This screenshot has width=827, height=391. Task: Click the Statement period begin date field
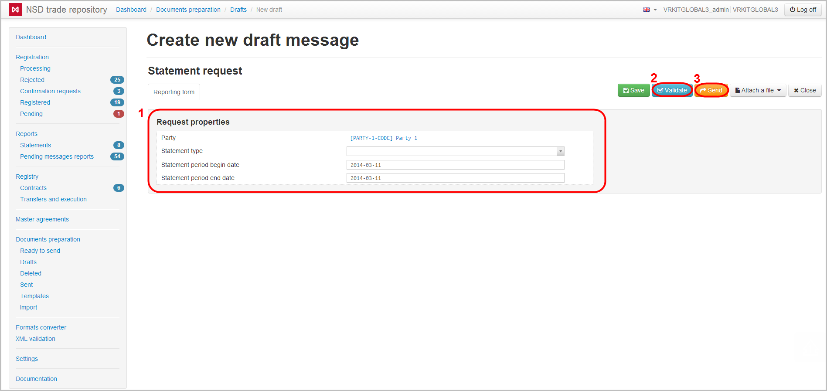point(455,165)
